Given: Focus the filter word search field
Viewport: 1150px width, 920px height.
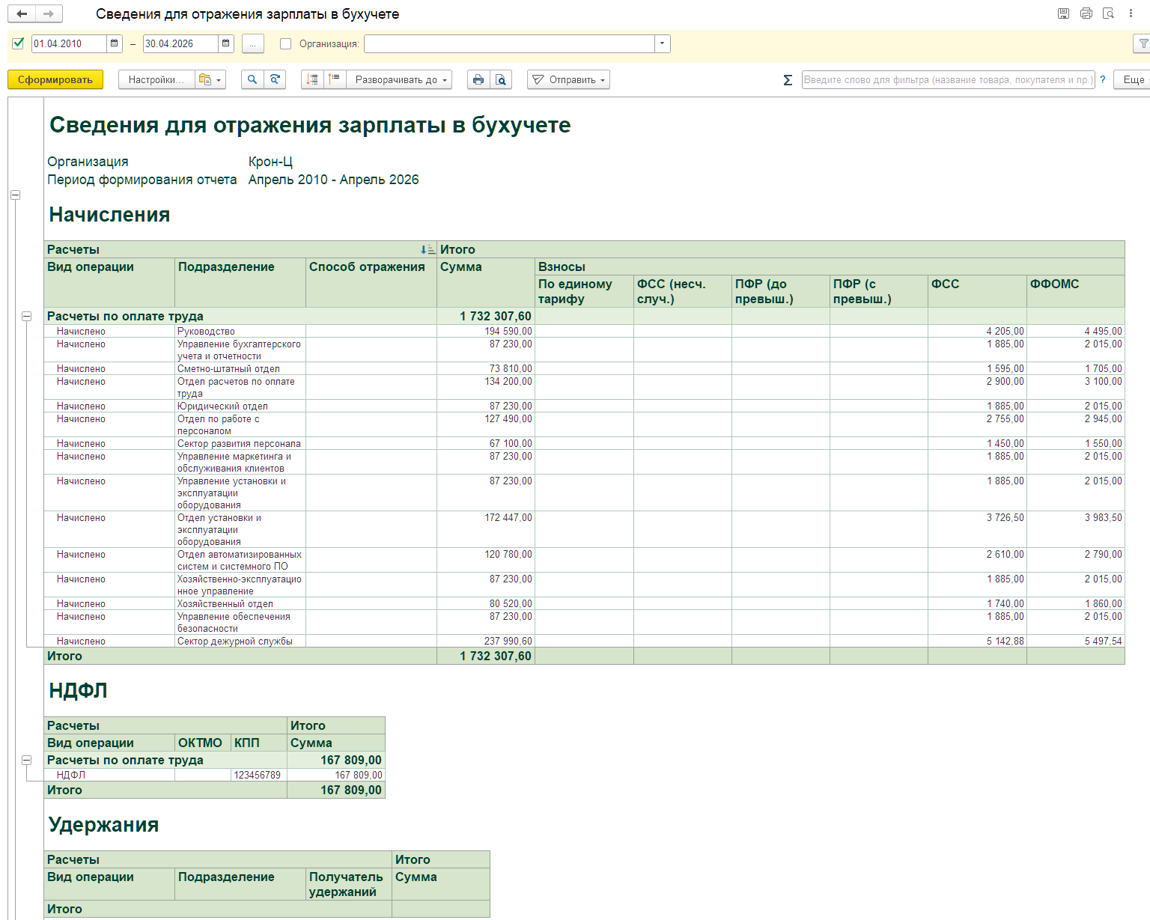Looking at the screenshot, I should coord(948,79).
